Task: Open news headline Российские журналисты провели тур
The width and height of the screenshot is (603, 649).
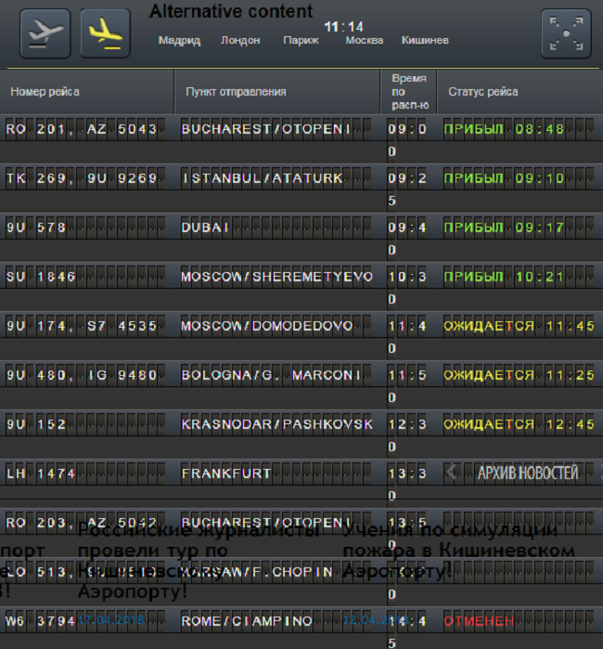Action: pos(199,561)
